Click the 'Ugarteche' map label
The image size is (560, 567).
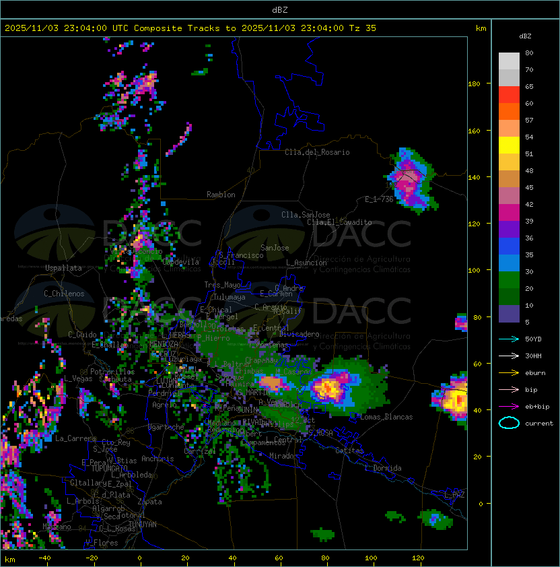[166, 427]
